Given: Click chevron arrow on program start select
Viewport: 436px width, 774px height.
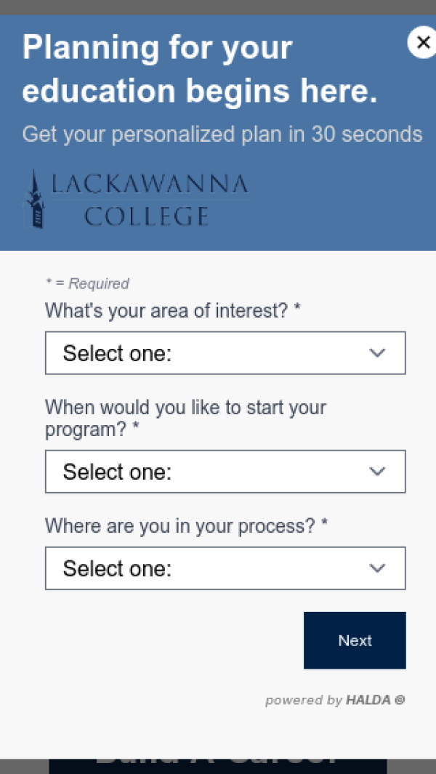Looking at the screenshot, I should 377,472.
